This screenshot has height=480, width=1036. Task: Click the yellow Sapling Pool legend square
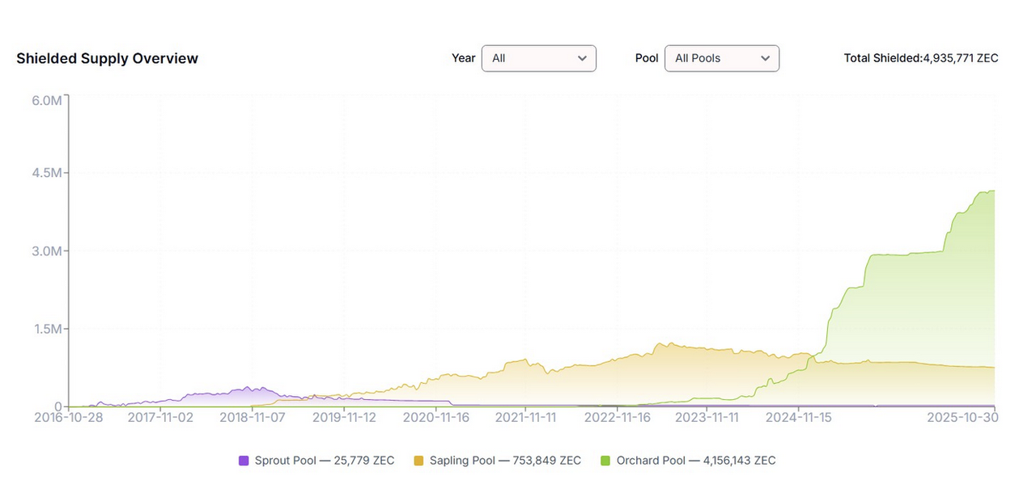pyautogui.click(x=418, y=461)
